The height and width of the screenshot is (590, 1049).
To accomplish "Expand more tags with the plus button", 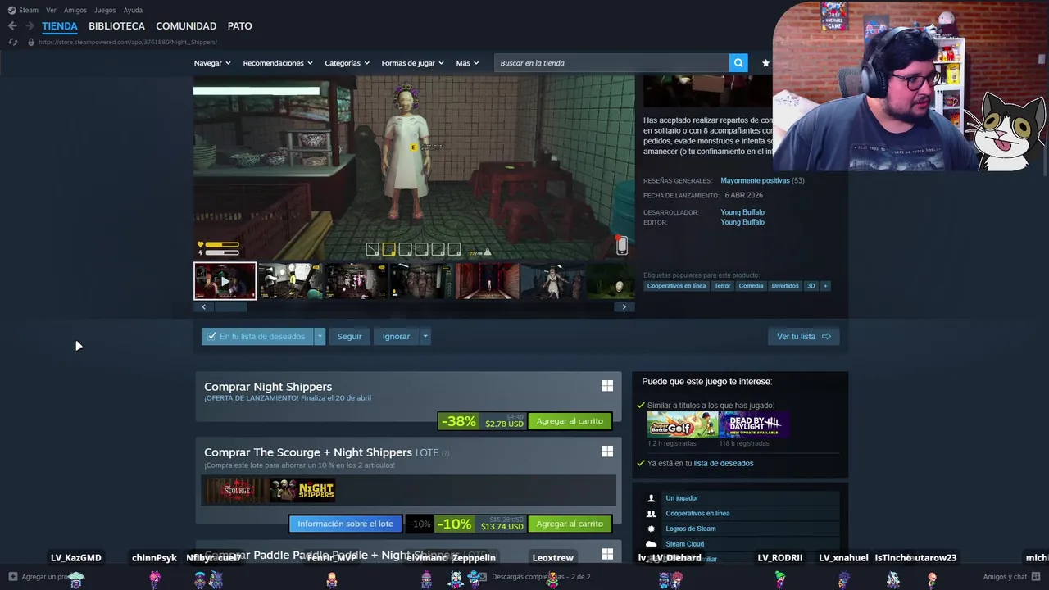I will [825, 286].
